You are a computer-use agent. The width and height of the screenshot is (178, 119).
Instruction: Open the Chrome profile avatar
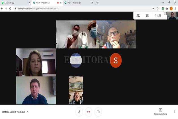(x=171, y=8)
